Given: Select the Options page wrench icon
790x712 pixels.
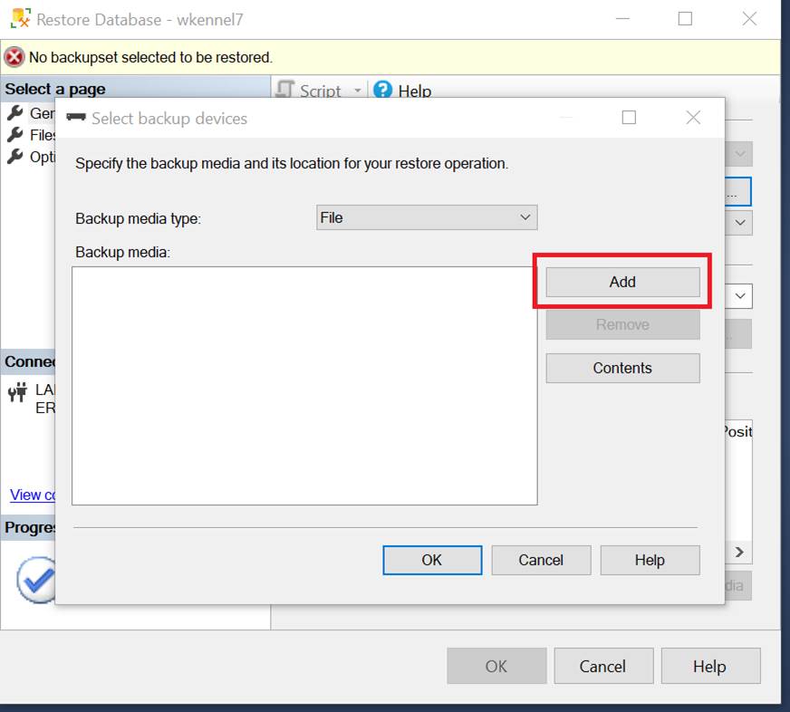Looking at the screenshot, I should [x=15, y=157].
